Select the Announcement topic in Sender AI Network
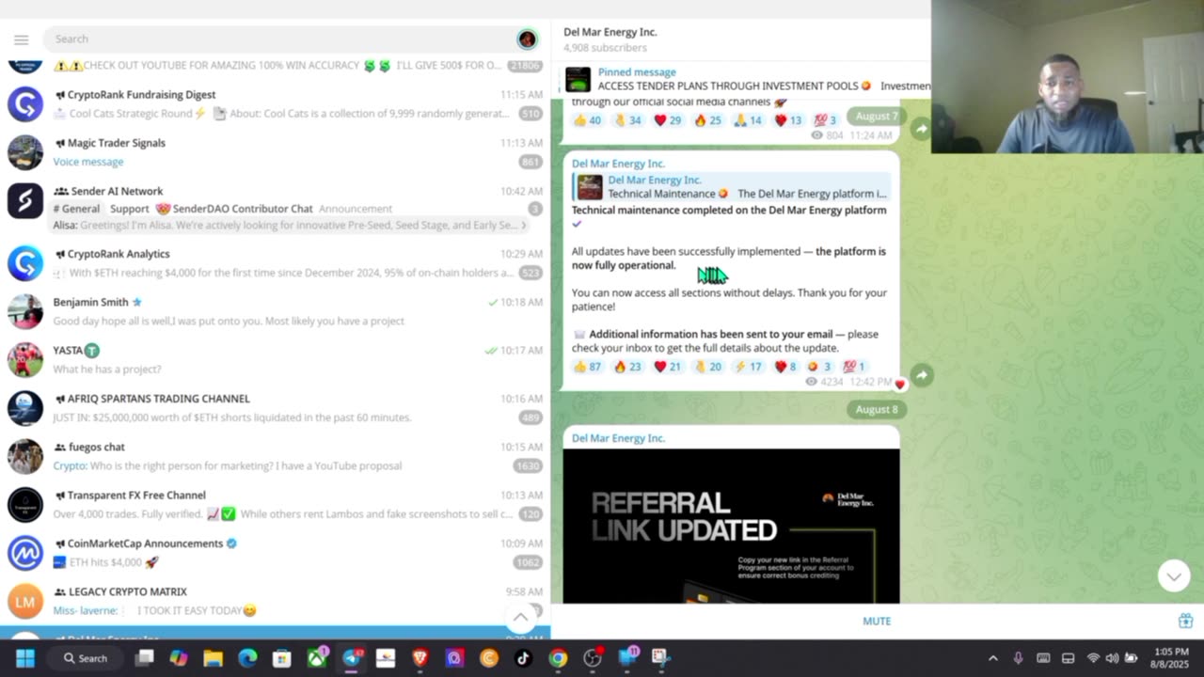This screenshot has width=1204, height=677. coord(355,209)
